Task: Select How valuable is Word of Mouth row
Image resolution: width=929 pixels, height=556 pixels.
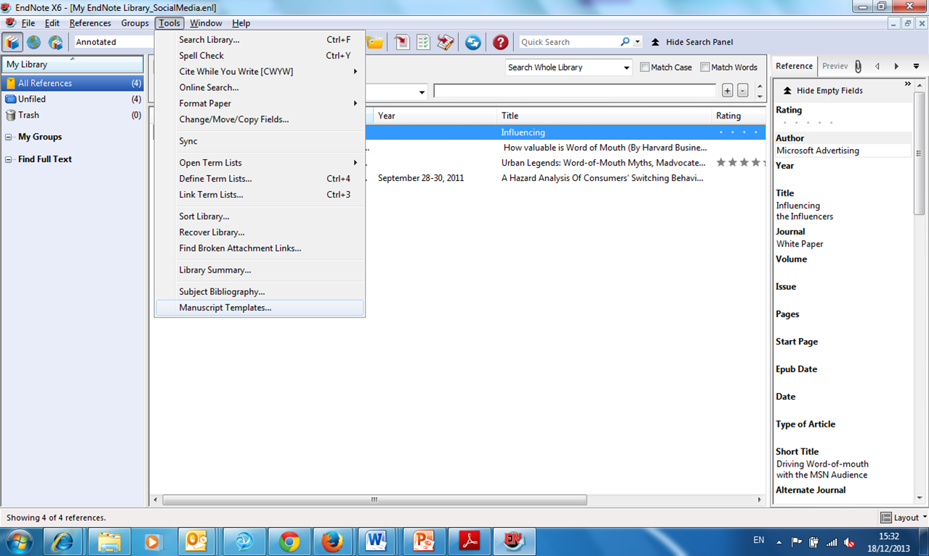Action: [x=458, y=148]
